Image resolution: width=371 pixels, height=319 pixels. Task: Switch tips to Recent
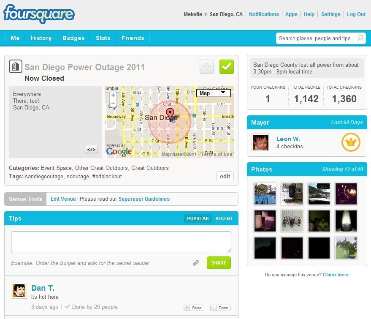224,218
